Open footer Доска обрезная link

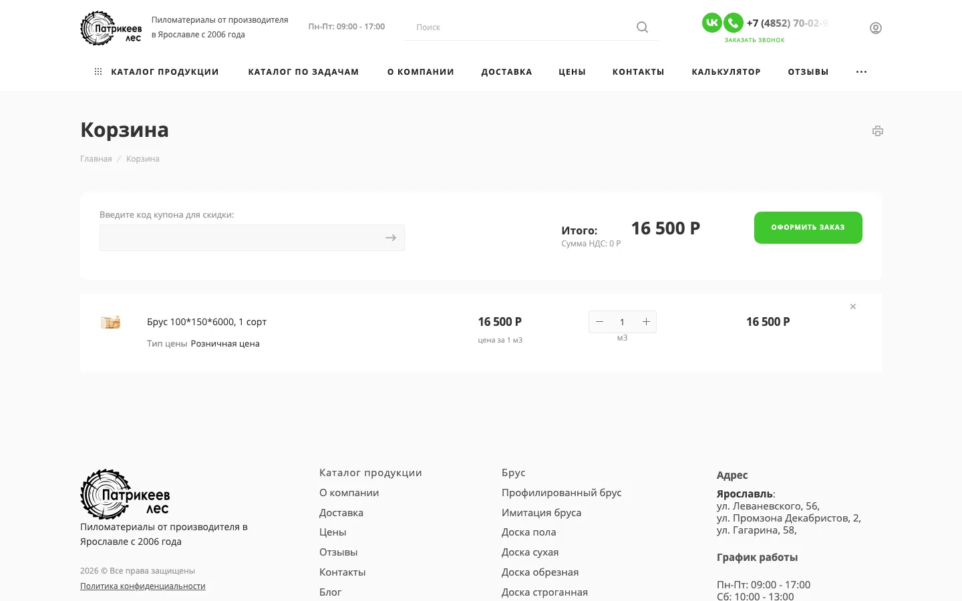pyautogui.click(x=540, y=572)
